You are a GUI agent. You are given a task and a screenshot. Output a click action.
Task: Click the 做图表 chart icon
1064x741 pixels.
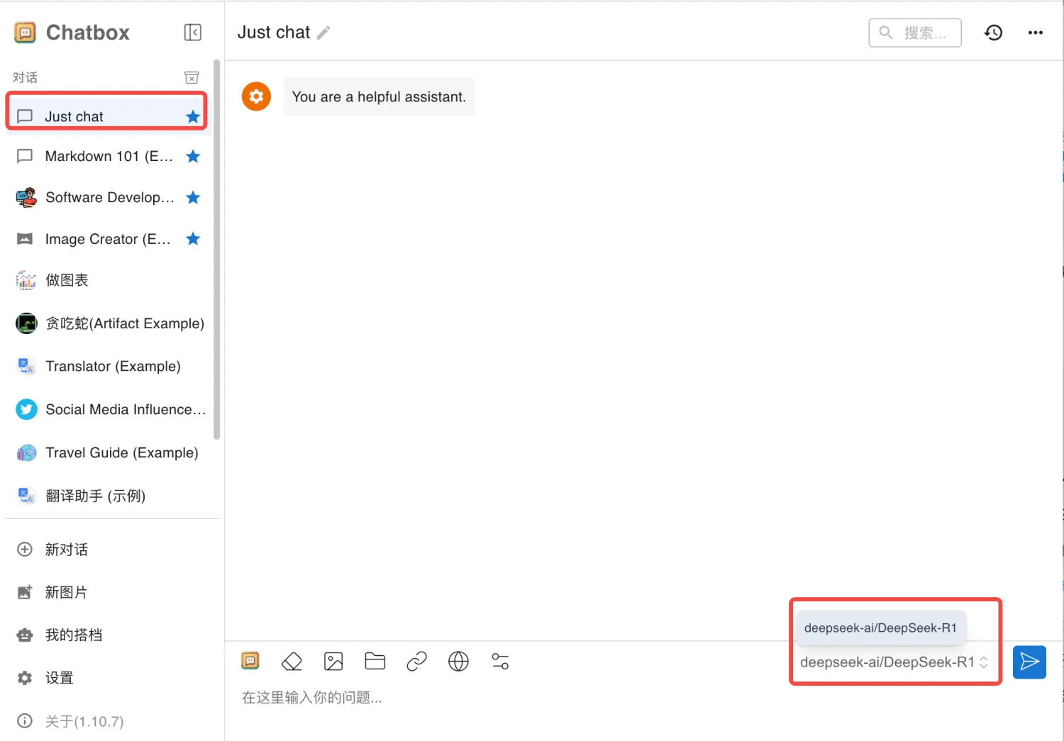tap(26, 280)
